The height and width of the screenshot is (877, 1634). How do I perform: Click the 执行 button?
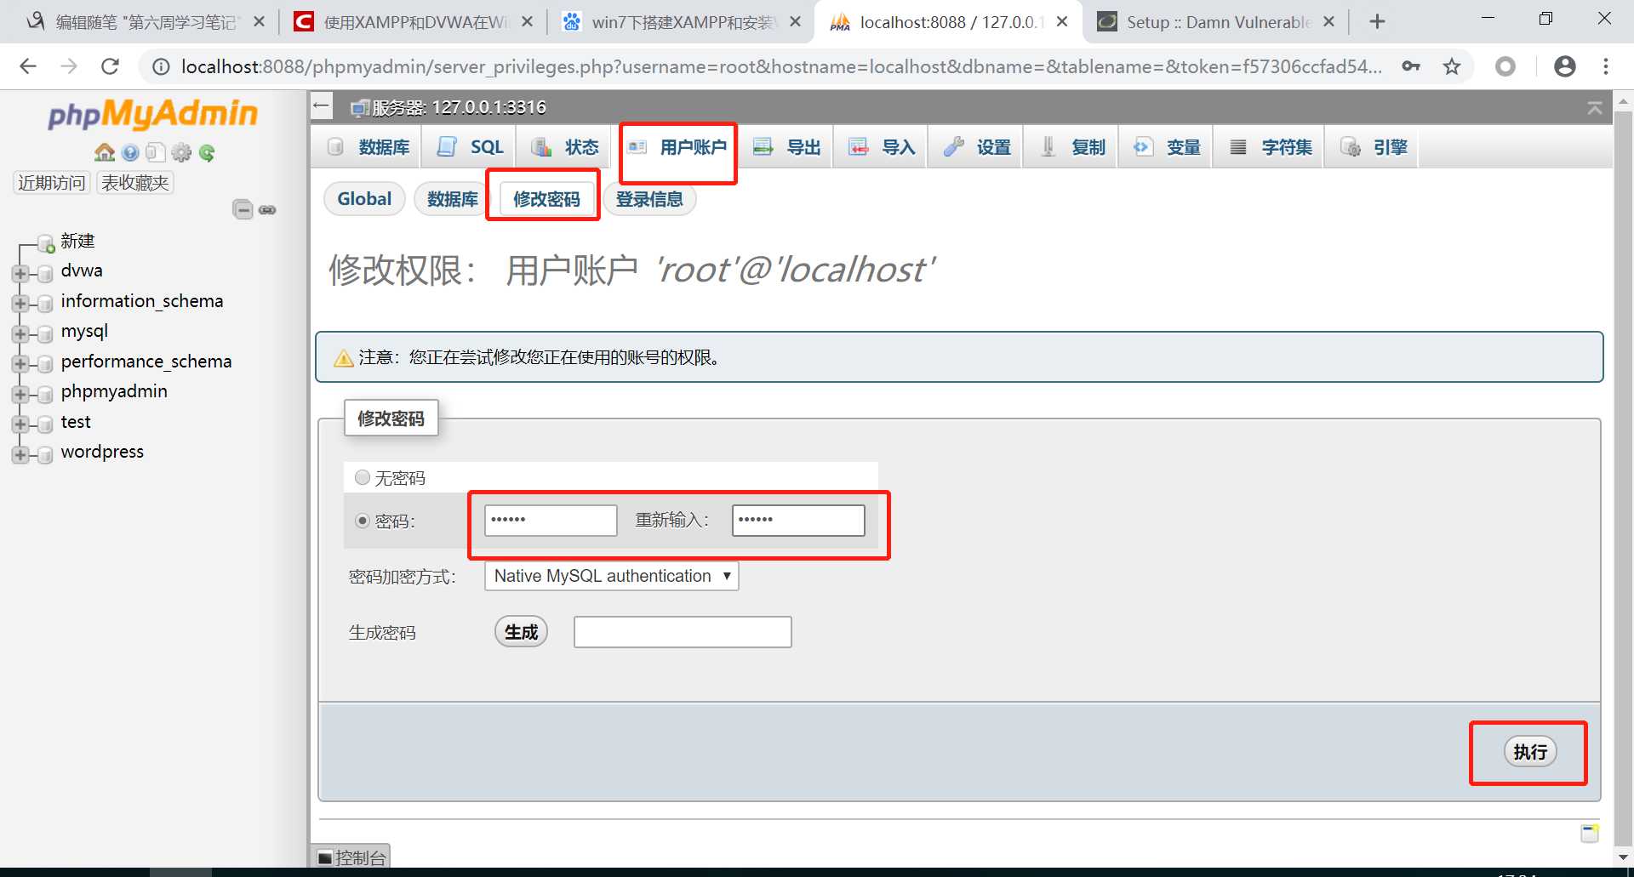pyautogui.click(x=1530, y=752)
